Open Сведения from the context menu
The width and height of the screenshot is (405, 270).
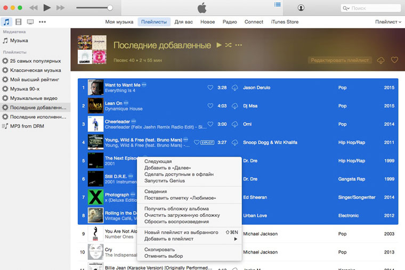click(x=189, y=192)
